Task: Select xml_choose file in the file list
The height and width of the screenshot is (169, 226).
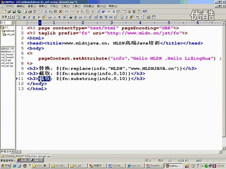Action: [7, 54]
